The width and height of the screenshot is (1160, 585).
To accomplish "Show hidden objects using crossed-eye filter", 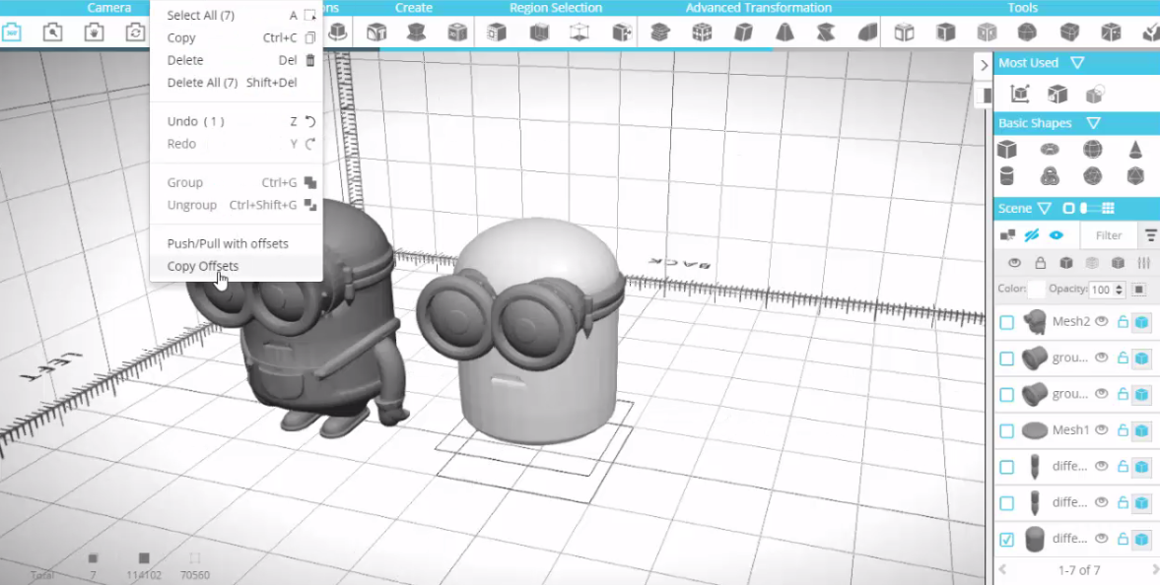I will coord(1031,235).
